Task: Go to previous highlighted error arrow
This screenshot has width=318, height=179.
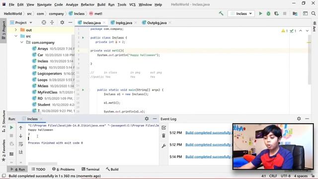Action: (x=301, y=31)
